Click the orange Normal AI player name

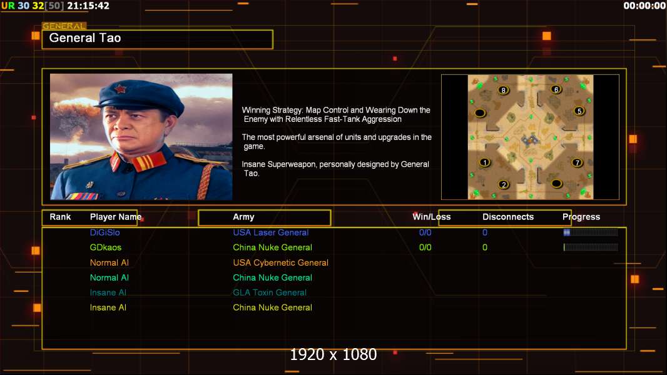(x=109, y=262)
